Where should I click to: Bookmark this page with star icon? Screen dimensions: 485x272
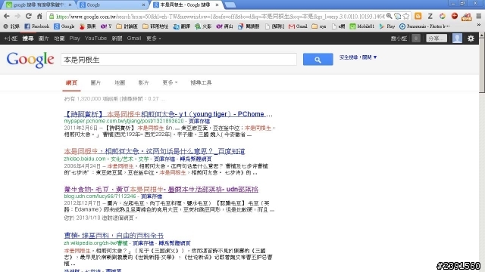[406, 16]
